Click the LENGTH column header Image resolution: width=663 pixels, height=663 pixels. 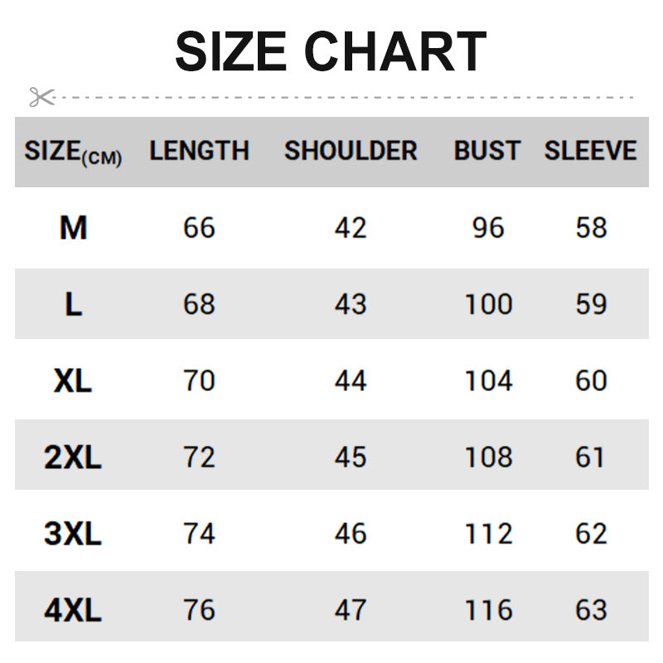tap(199, 151)
